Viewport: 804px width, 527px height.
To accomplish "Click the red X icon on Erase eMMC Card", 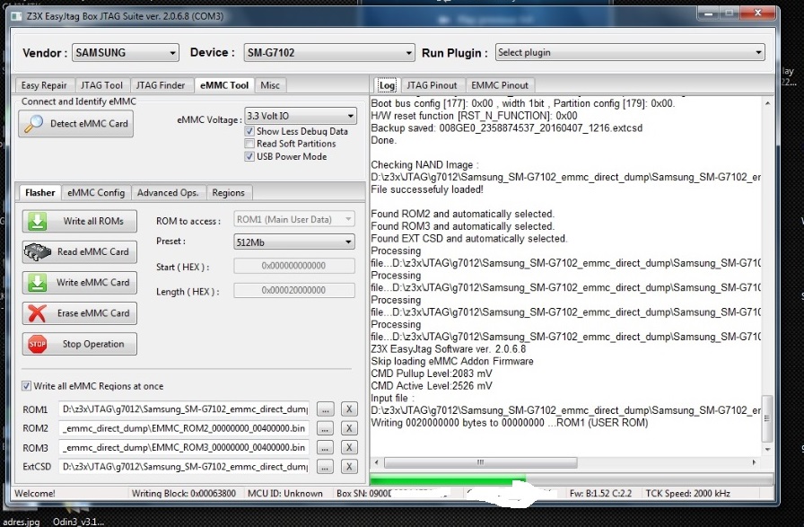I will 37,313.
